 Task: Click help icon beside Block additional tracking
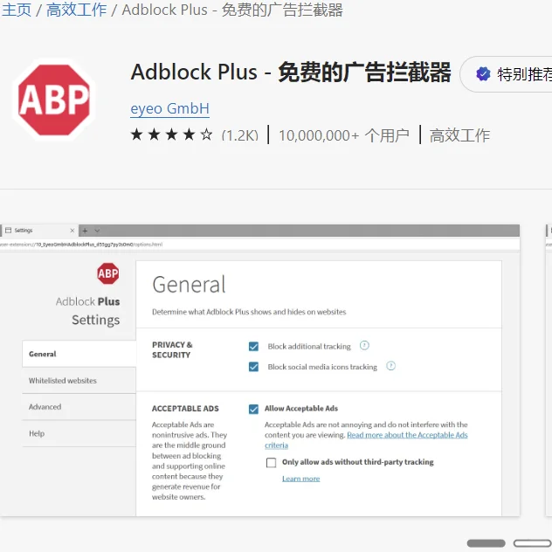(x=364, y=346)
